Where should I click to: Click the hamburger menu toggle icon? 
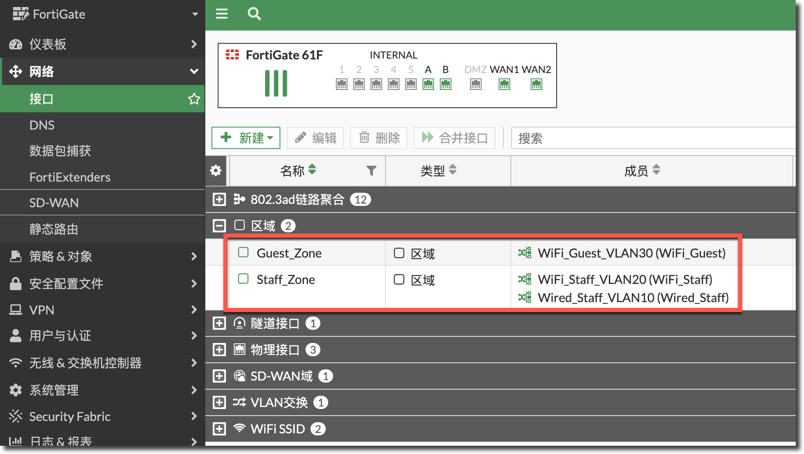pos(222,14)
